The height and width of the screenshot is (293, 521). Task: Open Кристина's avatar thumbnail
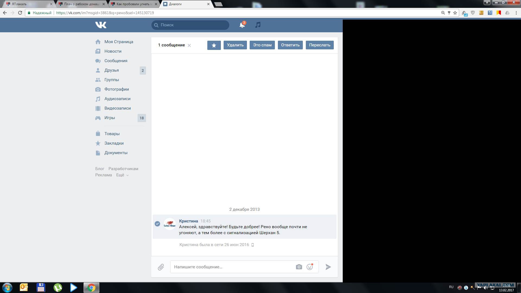point(170,224)
